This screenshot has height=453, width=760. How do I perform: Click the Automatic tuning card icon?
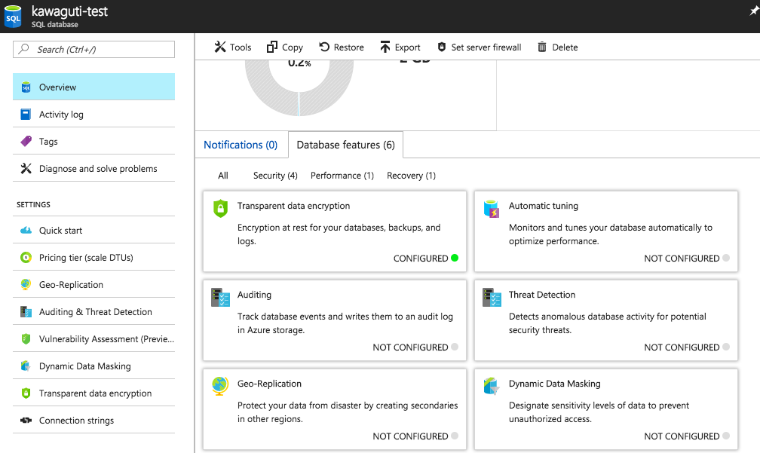tap(492, 209)
